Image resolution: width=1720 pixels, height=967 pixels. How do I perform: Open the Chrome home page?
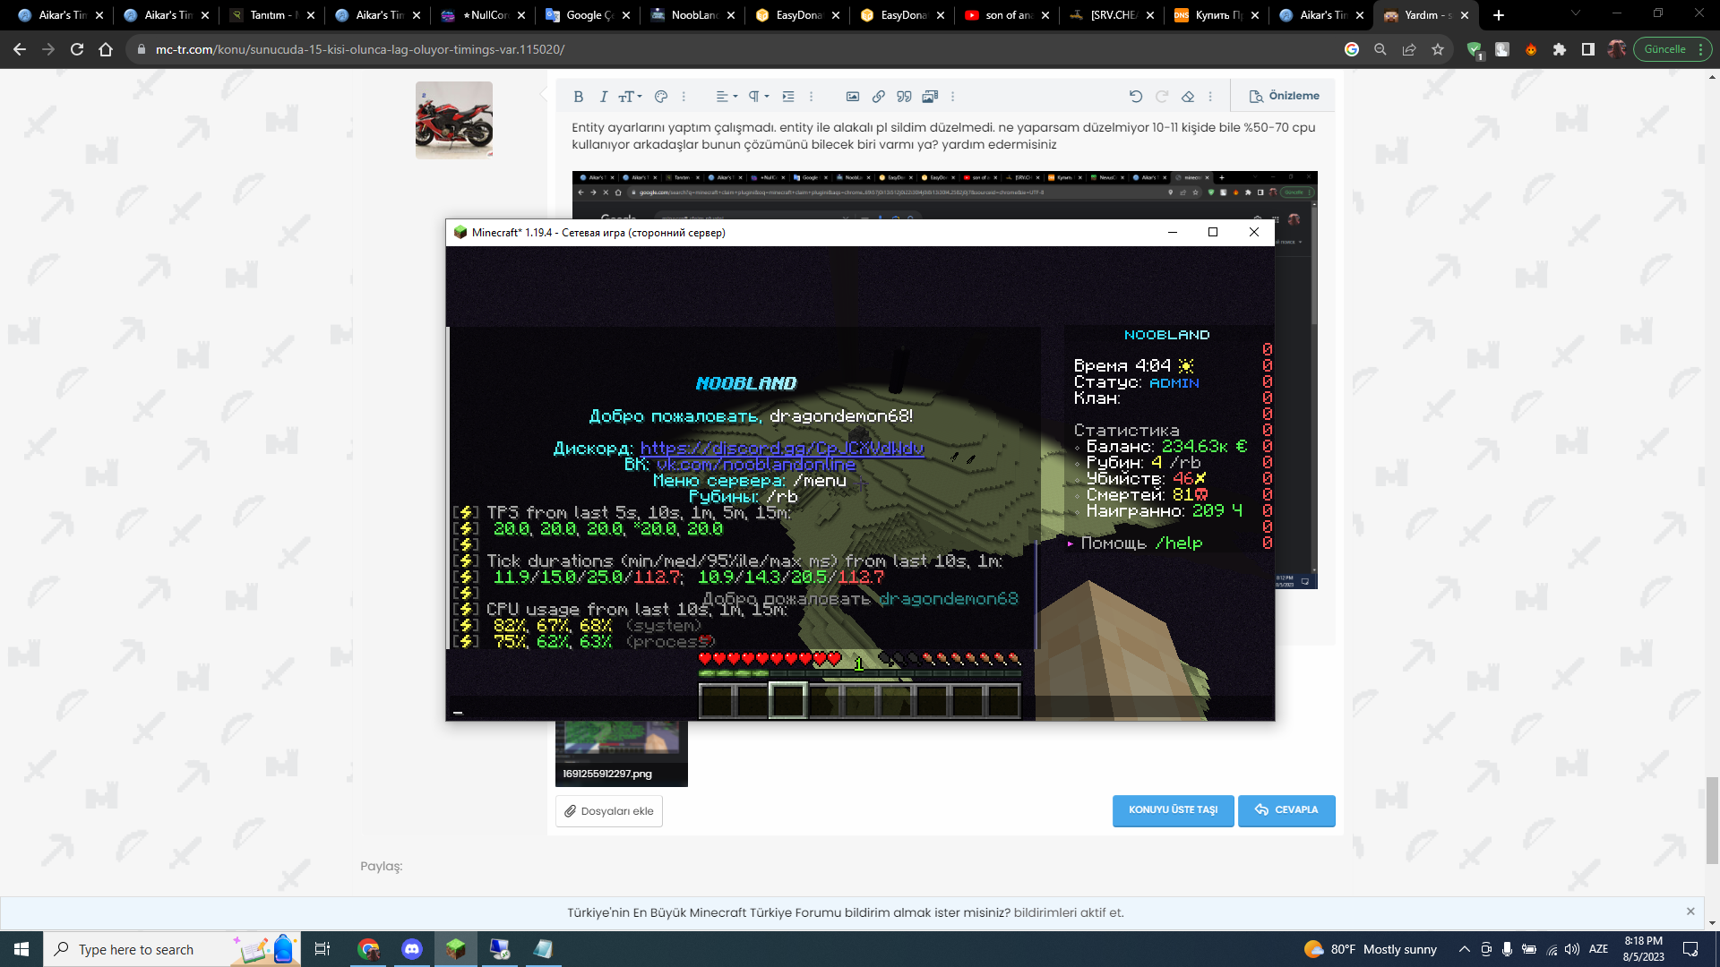106,49
